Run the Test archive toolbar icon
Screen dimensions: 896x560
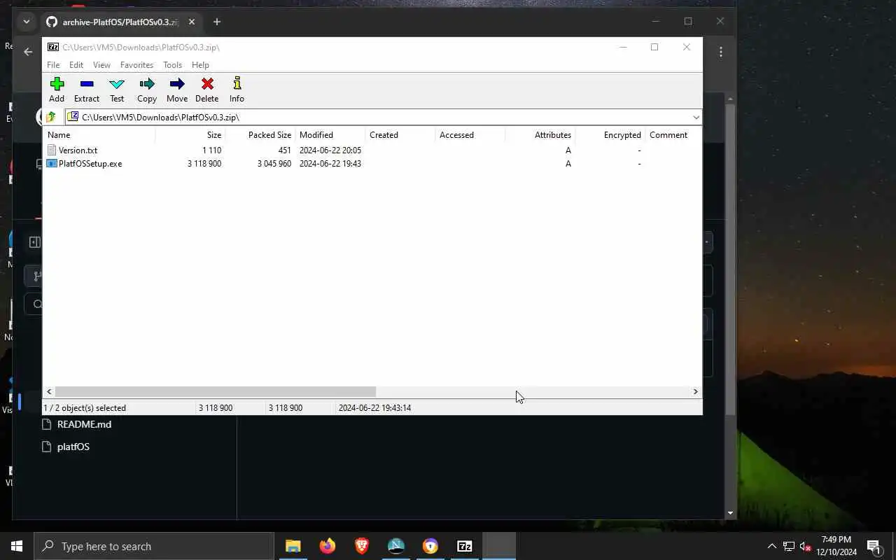(x=117, y=84)
